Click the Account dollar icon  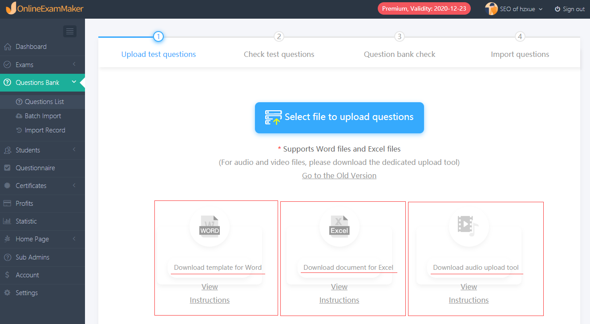click(x=7, y=275)
